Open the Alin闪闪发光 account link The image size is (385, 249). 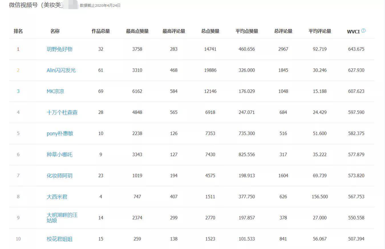tap(61, 70)
